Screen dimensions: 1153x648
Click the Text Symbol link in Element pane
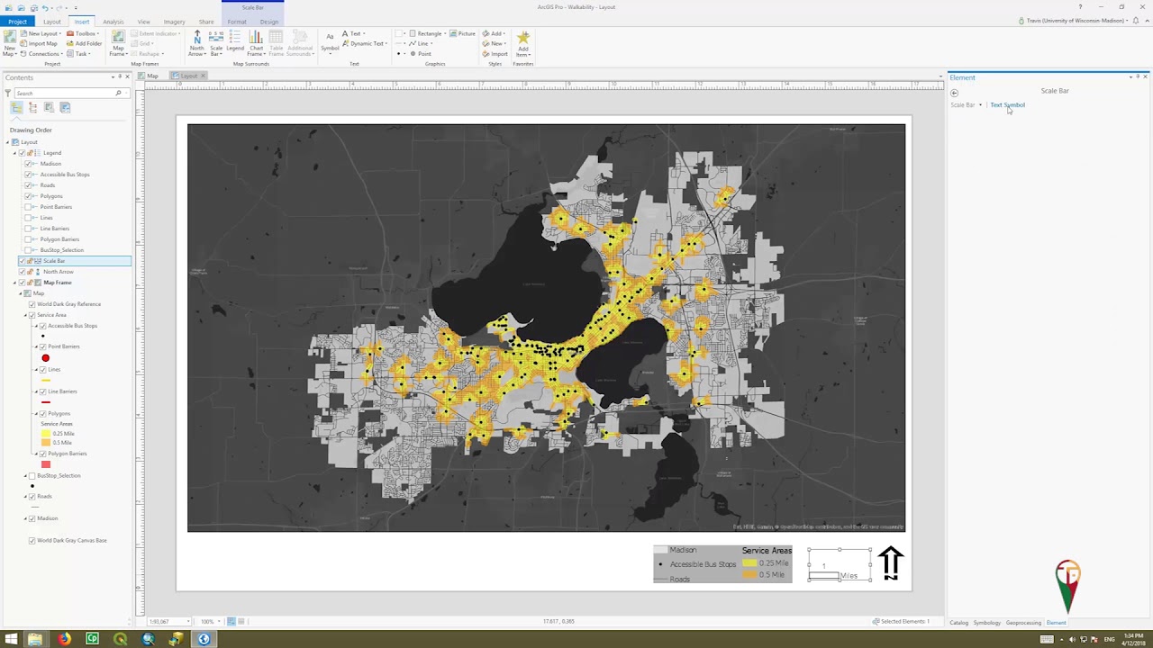tap(1007, 105)
